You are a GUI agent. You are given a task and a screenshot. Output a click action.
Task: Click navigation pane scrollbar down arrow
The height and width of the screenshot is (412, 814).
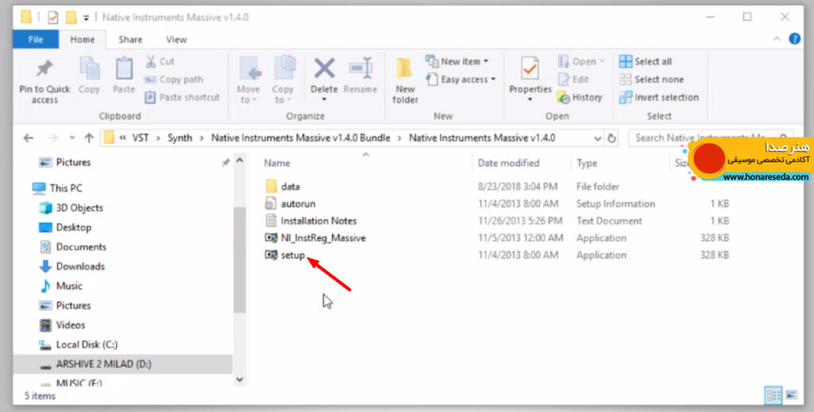239,379
